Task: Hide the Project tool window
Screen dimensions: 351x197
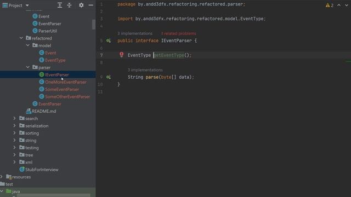Action: pyautogui.click(x=90, y=5)
